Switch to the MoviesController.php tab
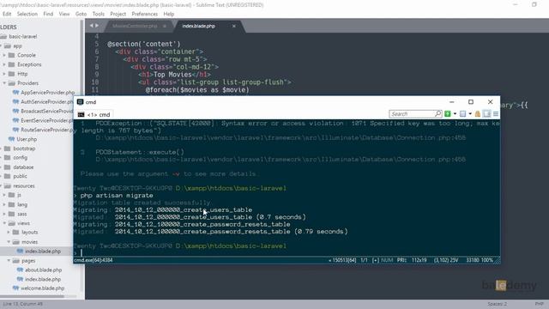The height and width of the screenshot is (309, 549). tap(135, 26)
